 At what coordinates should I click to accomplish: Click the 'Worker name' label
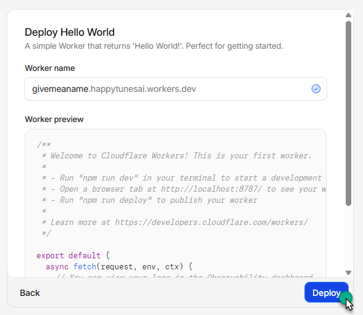coord(50,68)
